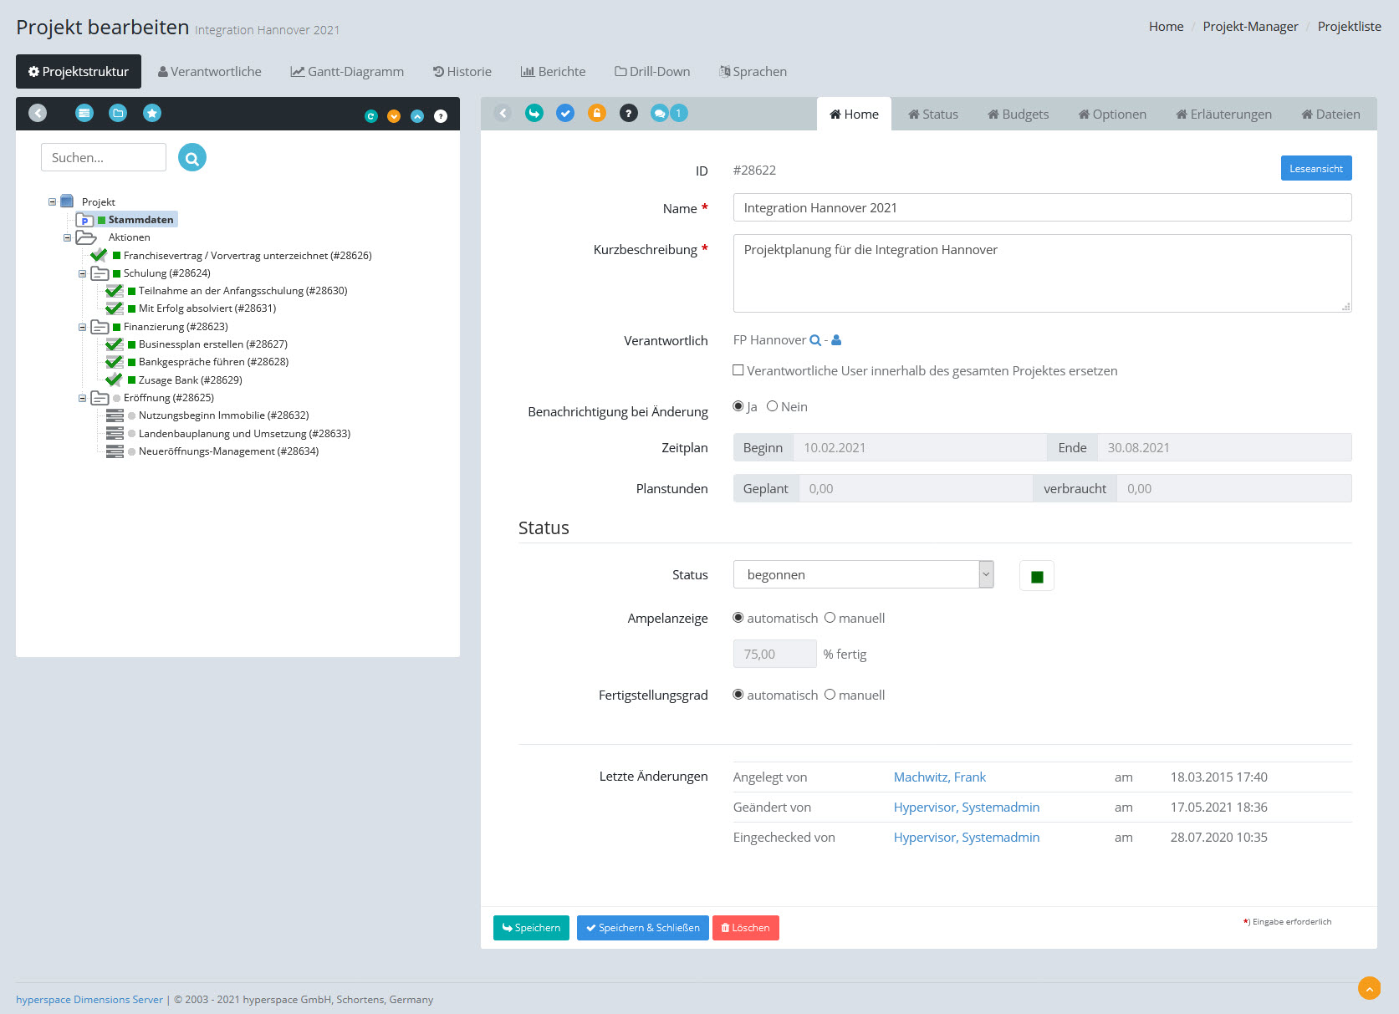The width and height of the screenshot is (1399, 1014).
Task: Click the teal refresh icon in tree toolbar
Action: [371, 116]
